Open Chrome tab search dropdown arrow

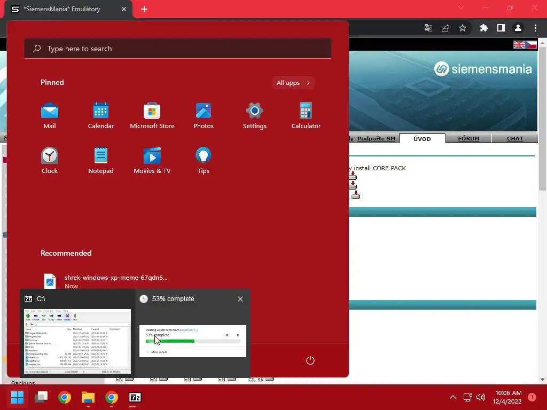pyautogui.click(x=461, y=7)
